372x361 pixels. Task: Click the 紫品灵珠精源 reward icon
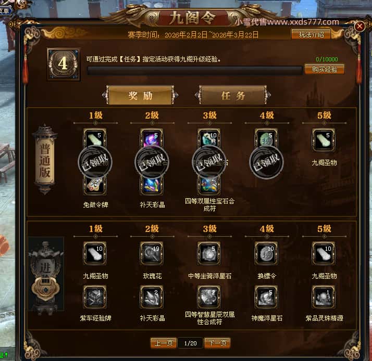click(324, 297)
